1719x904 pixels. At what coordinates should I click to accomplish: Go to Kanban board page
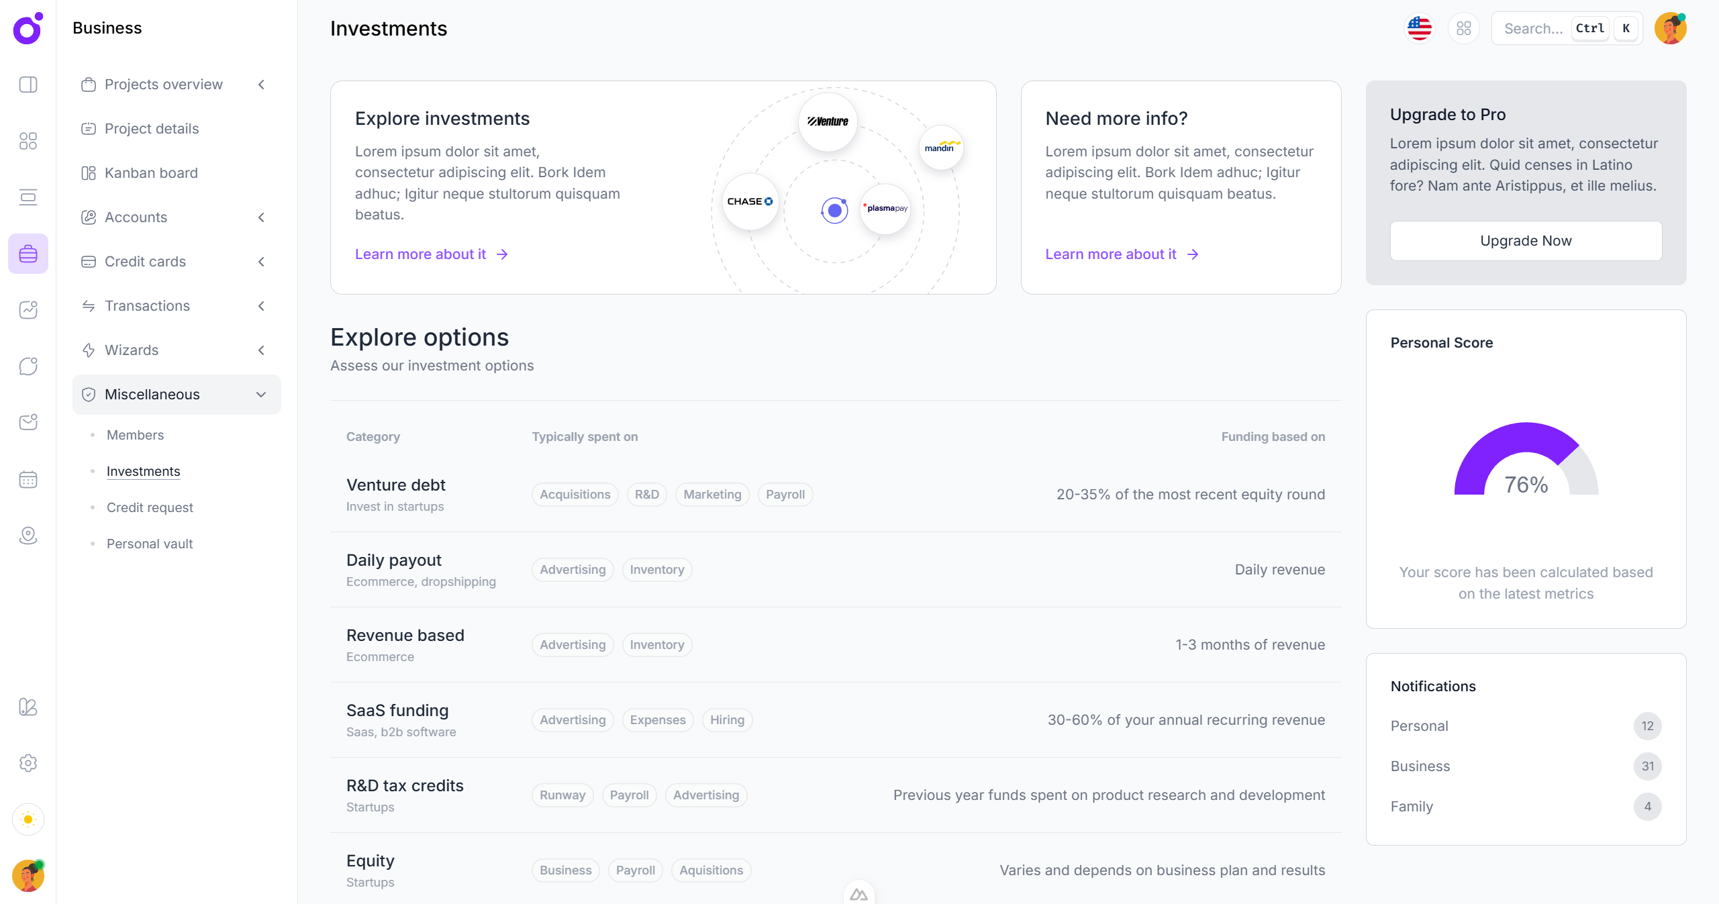click(151, 173)
